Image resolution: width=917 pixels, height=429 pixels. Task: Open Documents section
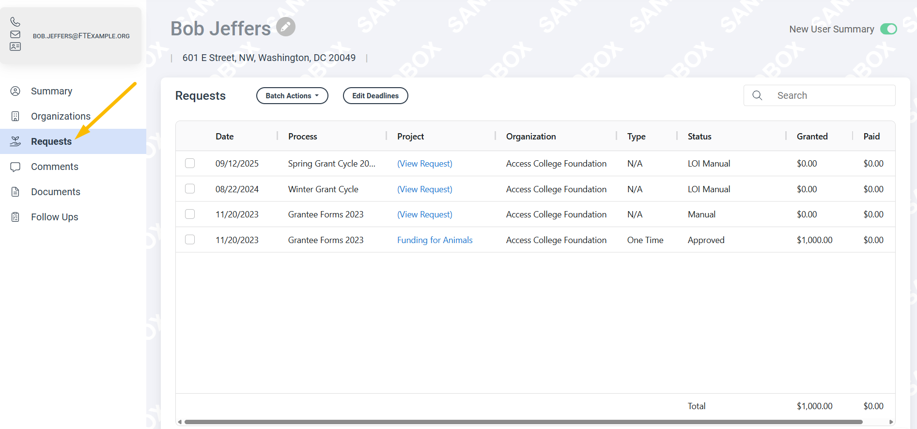coord(56,192)
